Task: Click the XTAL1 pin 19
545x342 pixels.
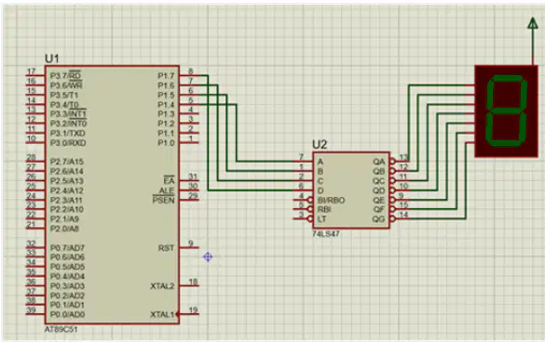Action: point(189,313)
